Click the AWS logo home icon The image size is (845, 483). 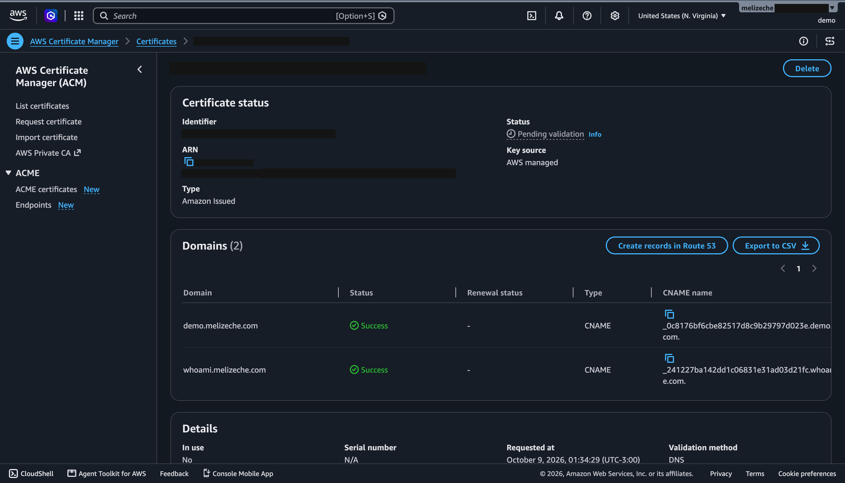[18, 15]
